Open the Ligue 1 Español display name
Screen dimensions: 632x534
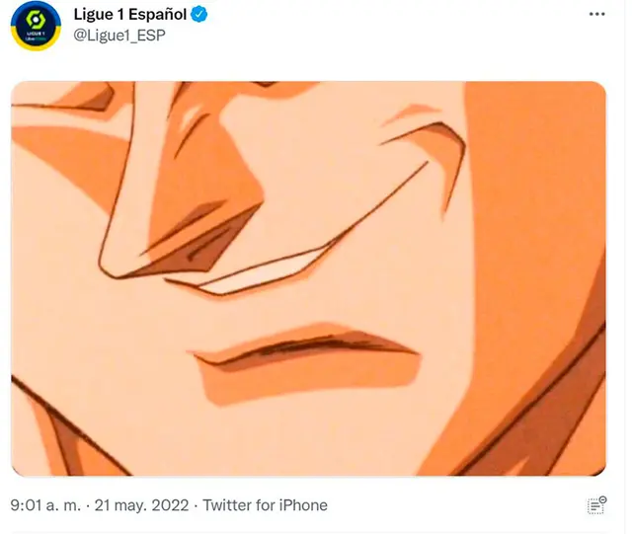coord(129,15)
